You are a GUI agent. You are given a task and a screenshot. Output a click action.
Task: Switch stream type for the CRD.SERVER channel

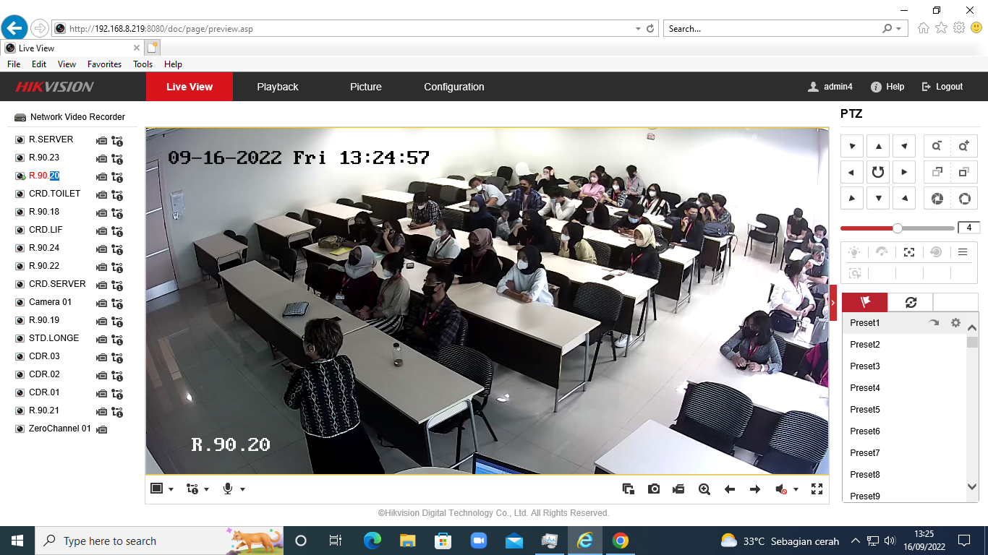click(x=117, y=285)
